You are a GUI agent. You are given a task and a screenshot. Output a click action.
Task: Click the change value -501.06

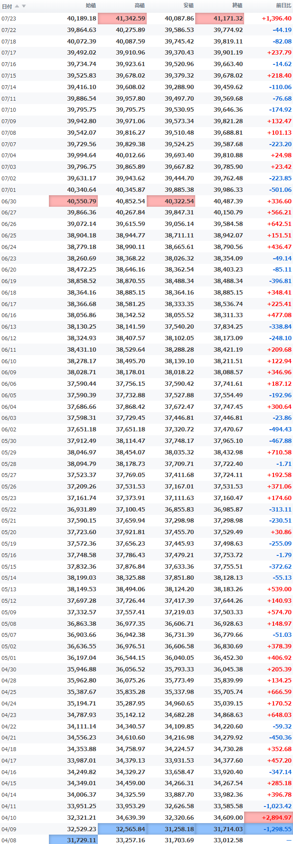[281, 190]
